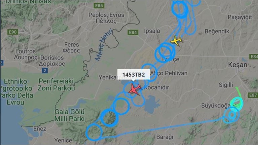Screen dimensions: 258x145
Task: Select the yellow aircraft near İpsala
Action: tap(176, 40)
